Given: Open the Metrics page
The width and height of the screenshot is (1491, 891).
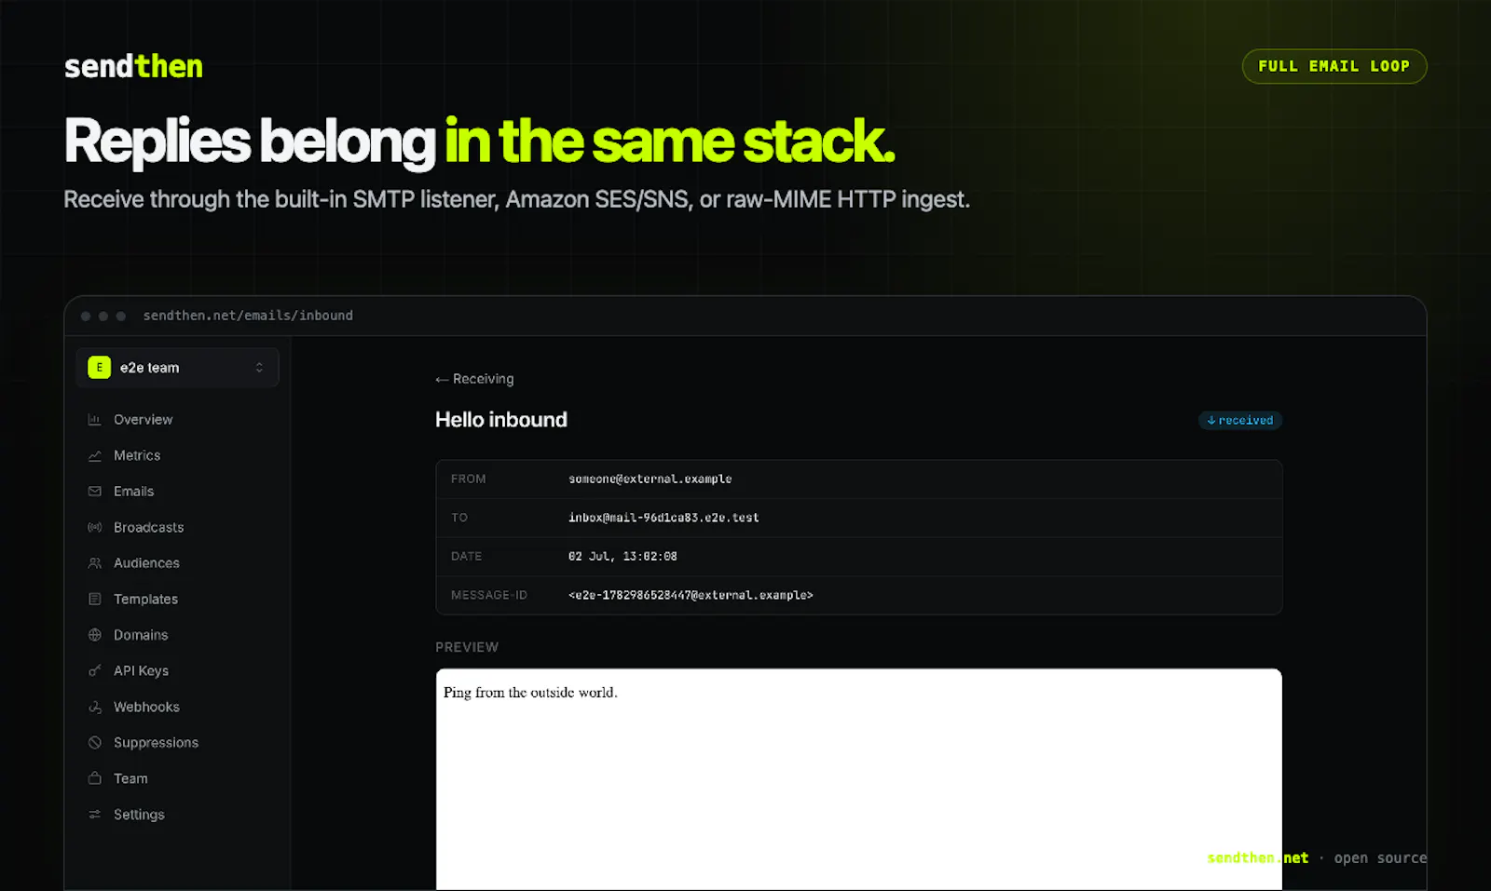Looking at the screenshot, I should 137,455.
